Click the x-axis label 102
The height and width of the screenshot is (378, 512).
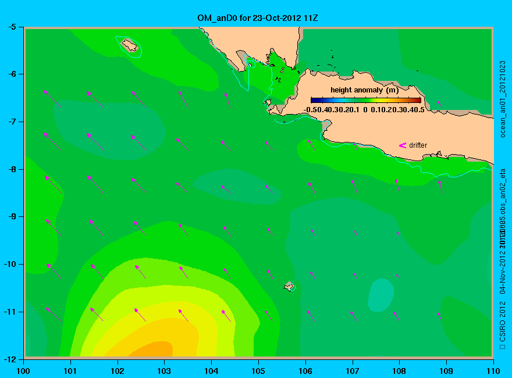(x=117, y=371)
